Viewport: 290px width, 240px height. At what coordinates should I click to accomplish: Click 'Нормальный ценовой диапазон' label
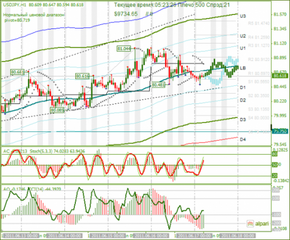point(34,15)
